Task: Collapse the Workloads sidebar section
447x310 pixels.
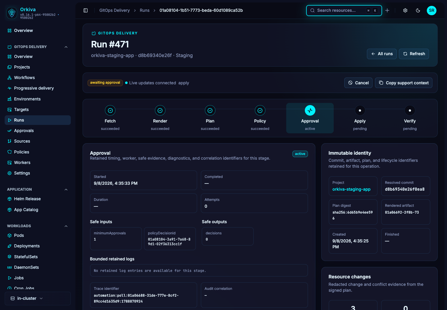Action: tap(66, 226)
